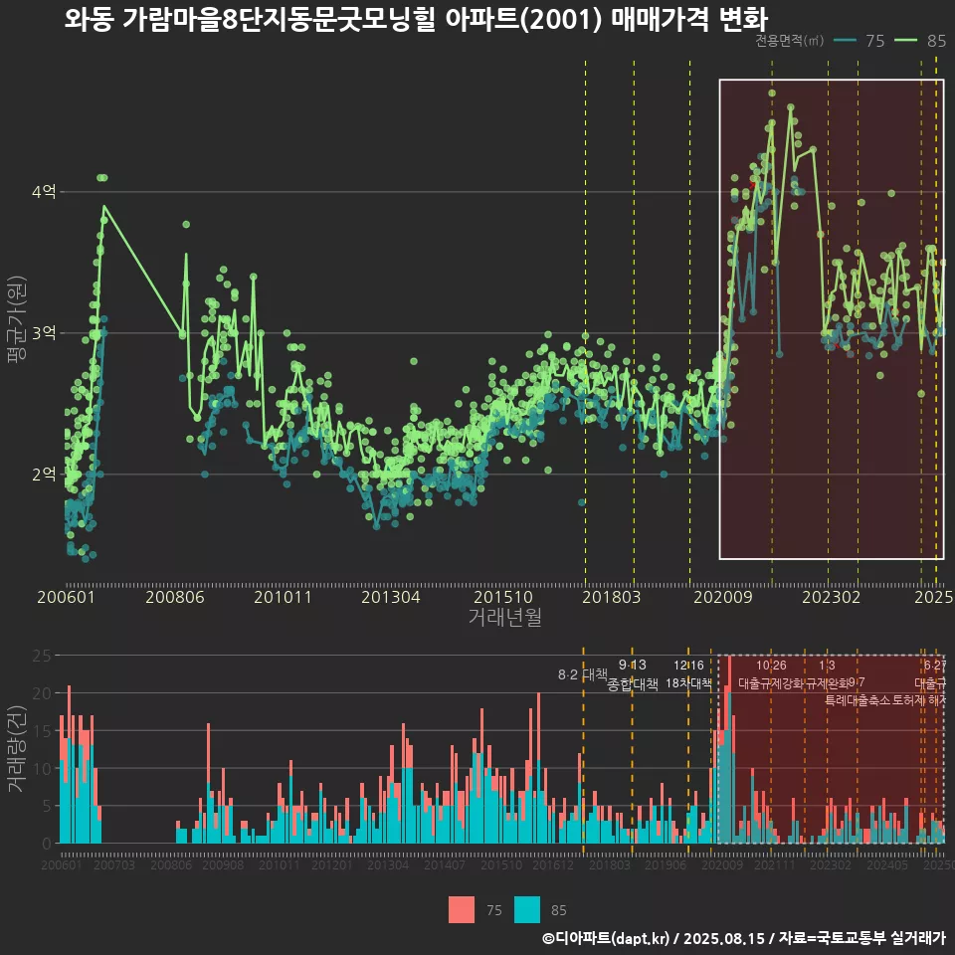The width and height of the screenshot is (955, 955).
Task: Click 200806 label on the price chart axis
Action: 175,597
